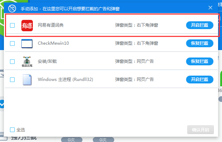222x142 pixels.
Task: Select the 安装/卸载 name text
Action: point(47,61)
